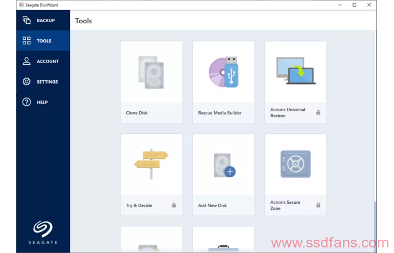The width and height of the screenshot is (394, 253).
Task: Go to the Account section
Action: 43,61
